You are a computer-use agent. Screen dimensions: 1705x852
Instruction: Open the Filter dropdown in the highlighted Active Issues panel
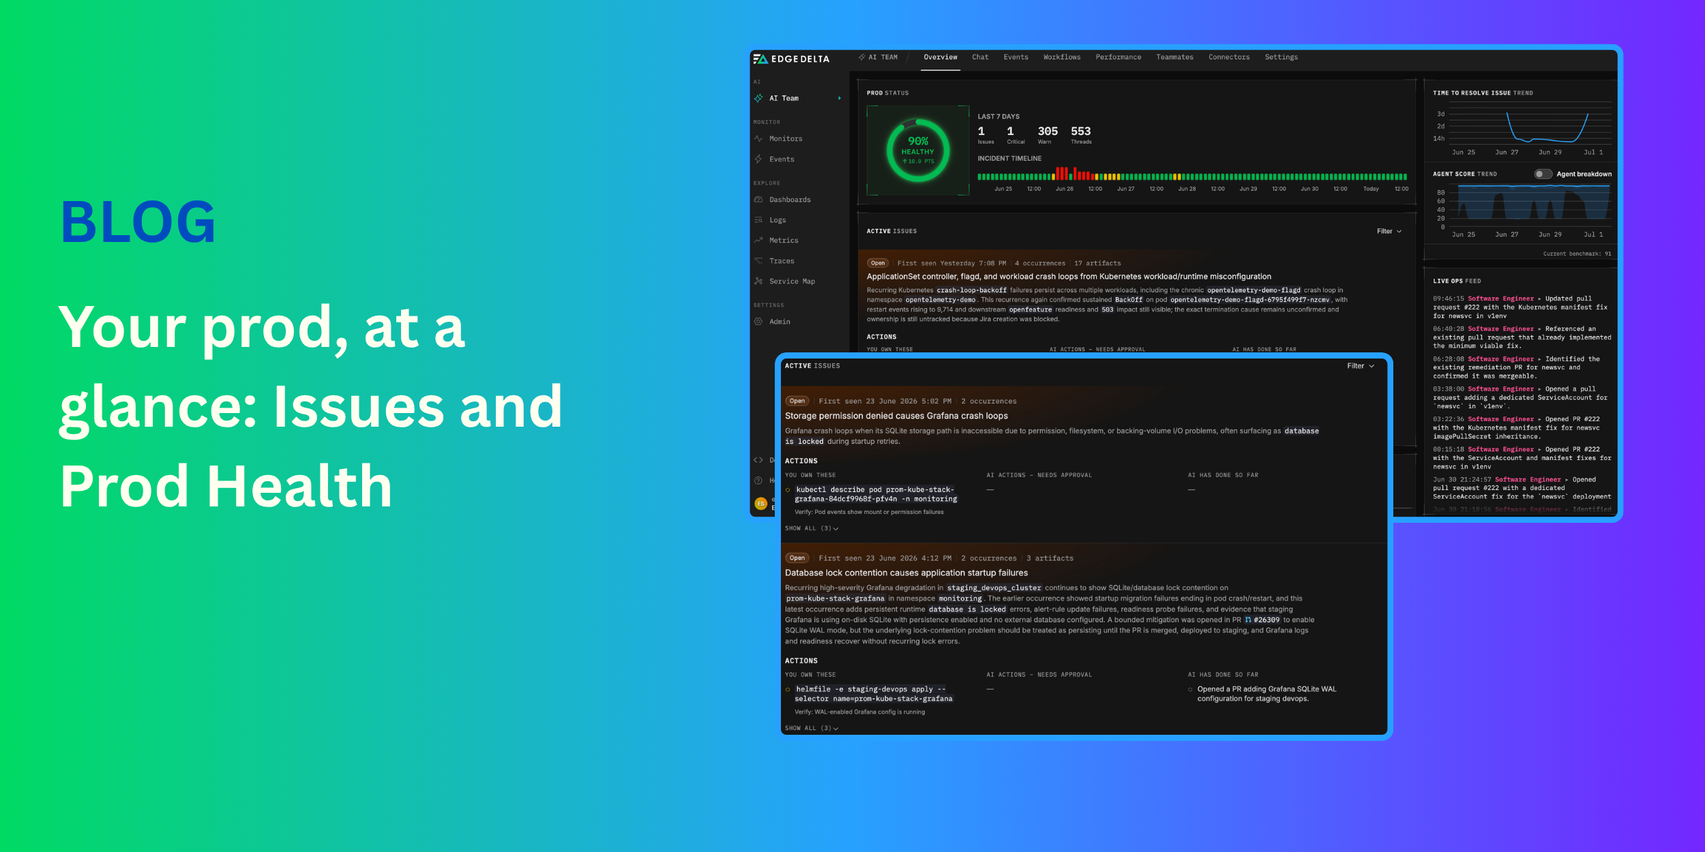pos(1361,366)
